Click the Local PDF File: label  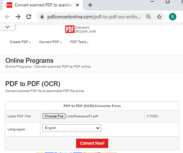click(x=19, y=116)
